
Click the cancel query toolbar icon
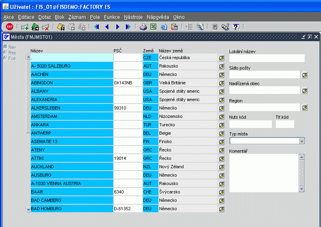tap(82, 27)
